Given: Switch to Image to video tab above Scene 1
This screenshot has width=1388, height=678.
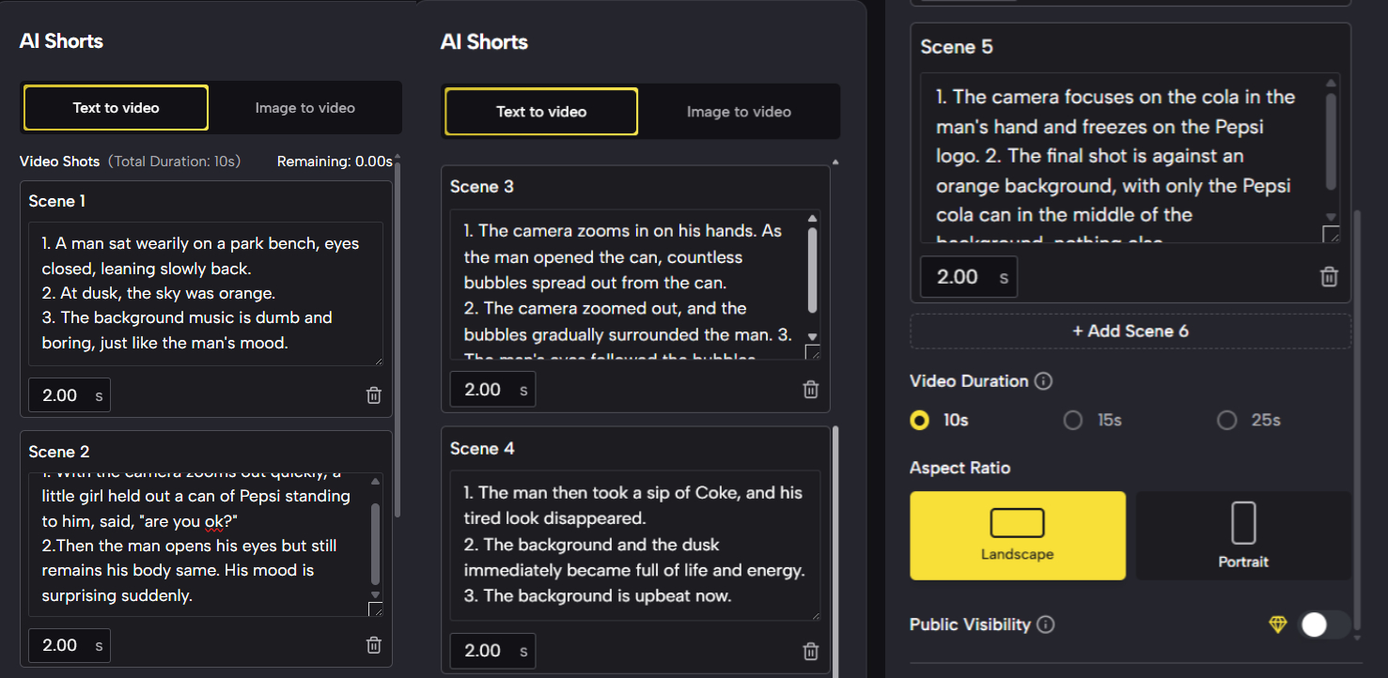Looking at the screenshot, I should click(304, 108).
